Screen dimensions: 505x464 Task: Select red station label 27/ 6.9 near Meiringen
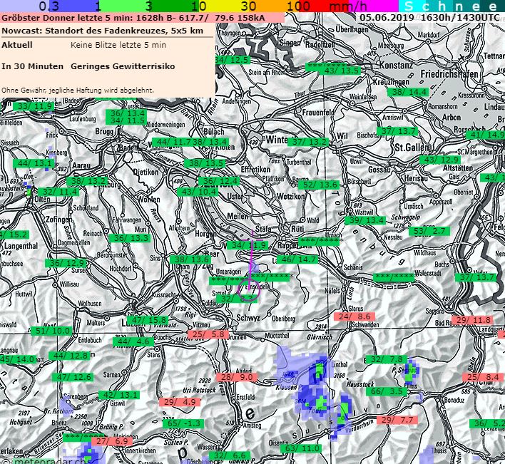112,441
